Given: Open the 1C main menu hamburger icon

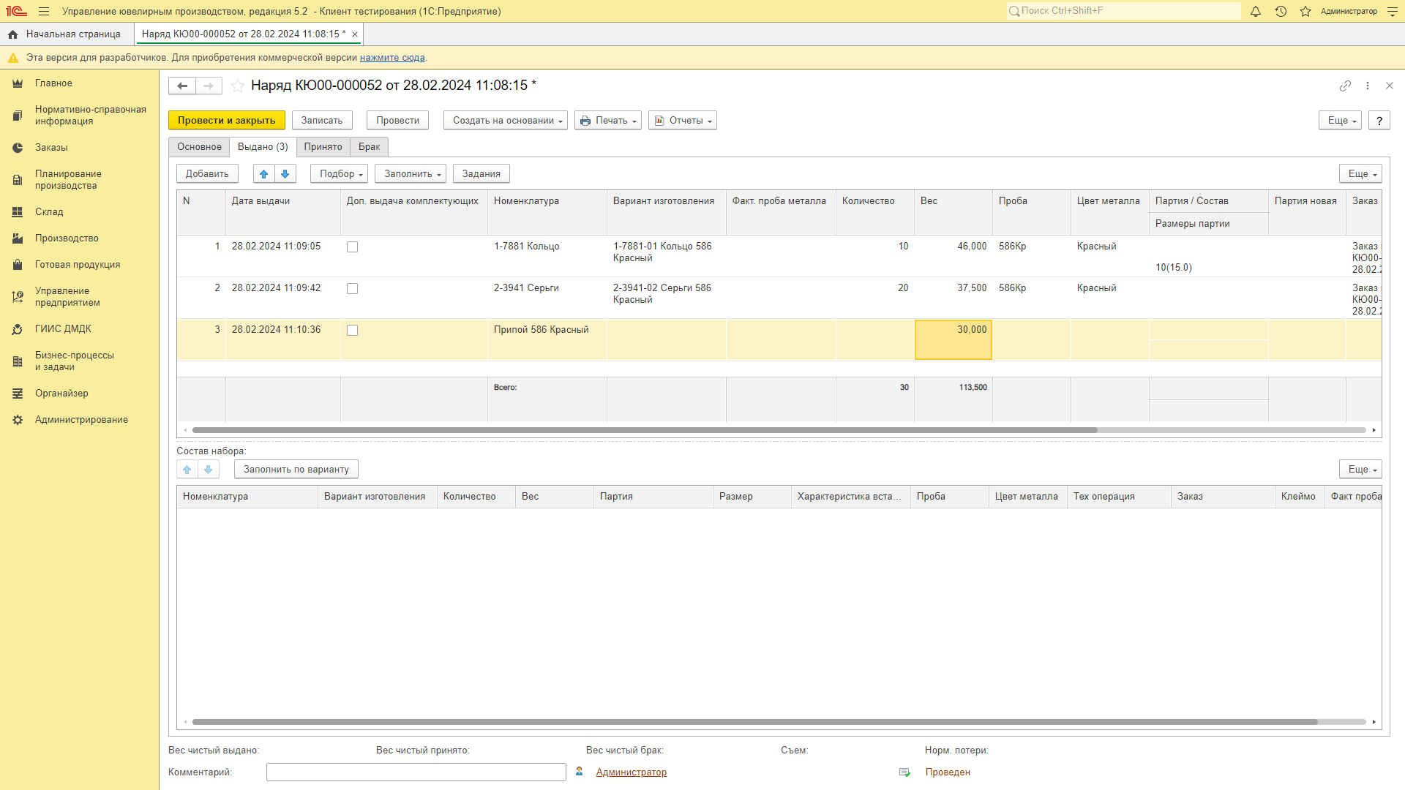Looking at the screenshot, I should pos(44,11).
